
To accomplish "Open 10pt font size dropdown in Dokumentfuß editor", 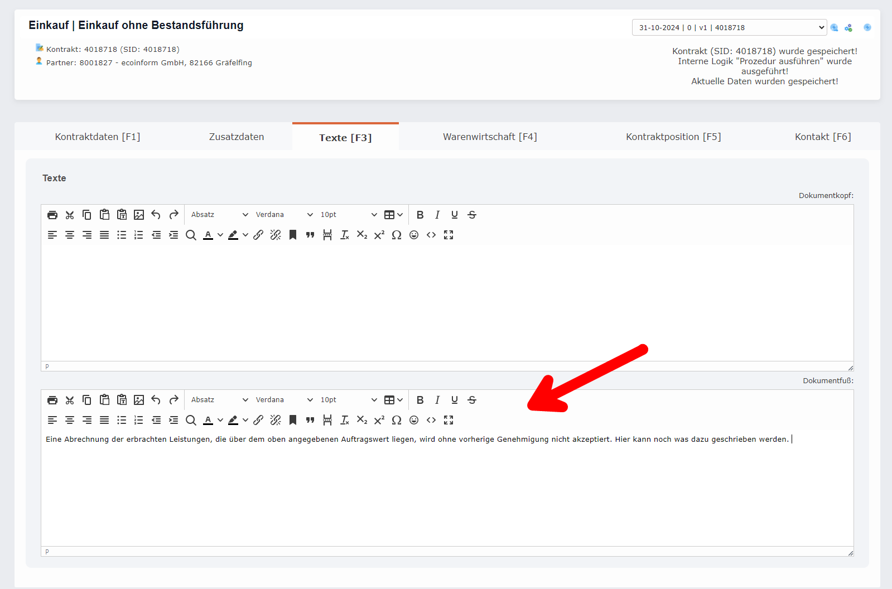I will click(x=349, y=400).
